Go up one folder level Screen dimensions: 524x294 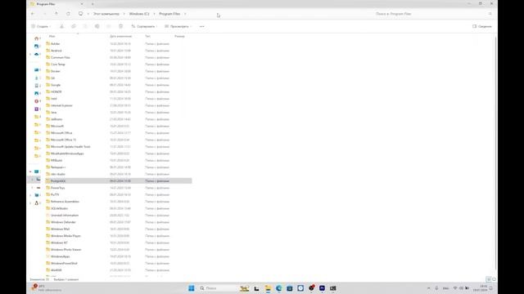(x=56, y=14)
